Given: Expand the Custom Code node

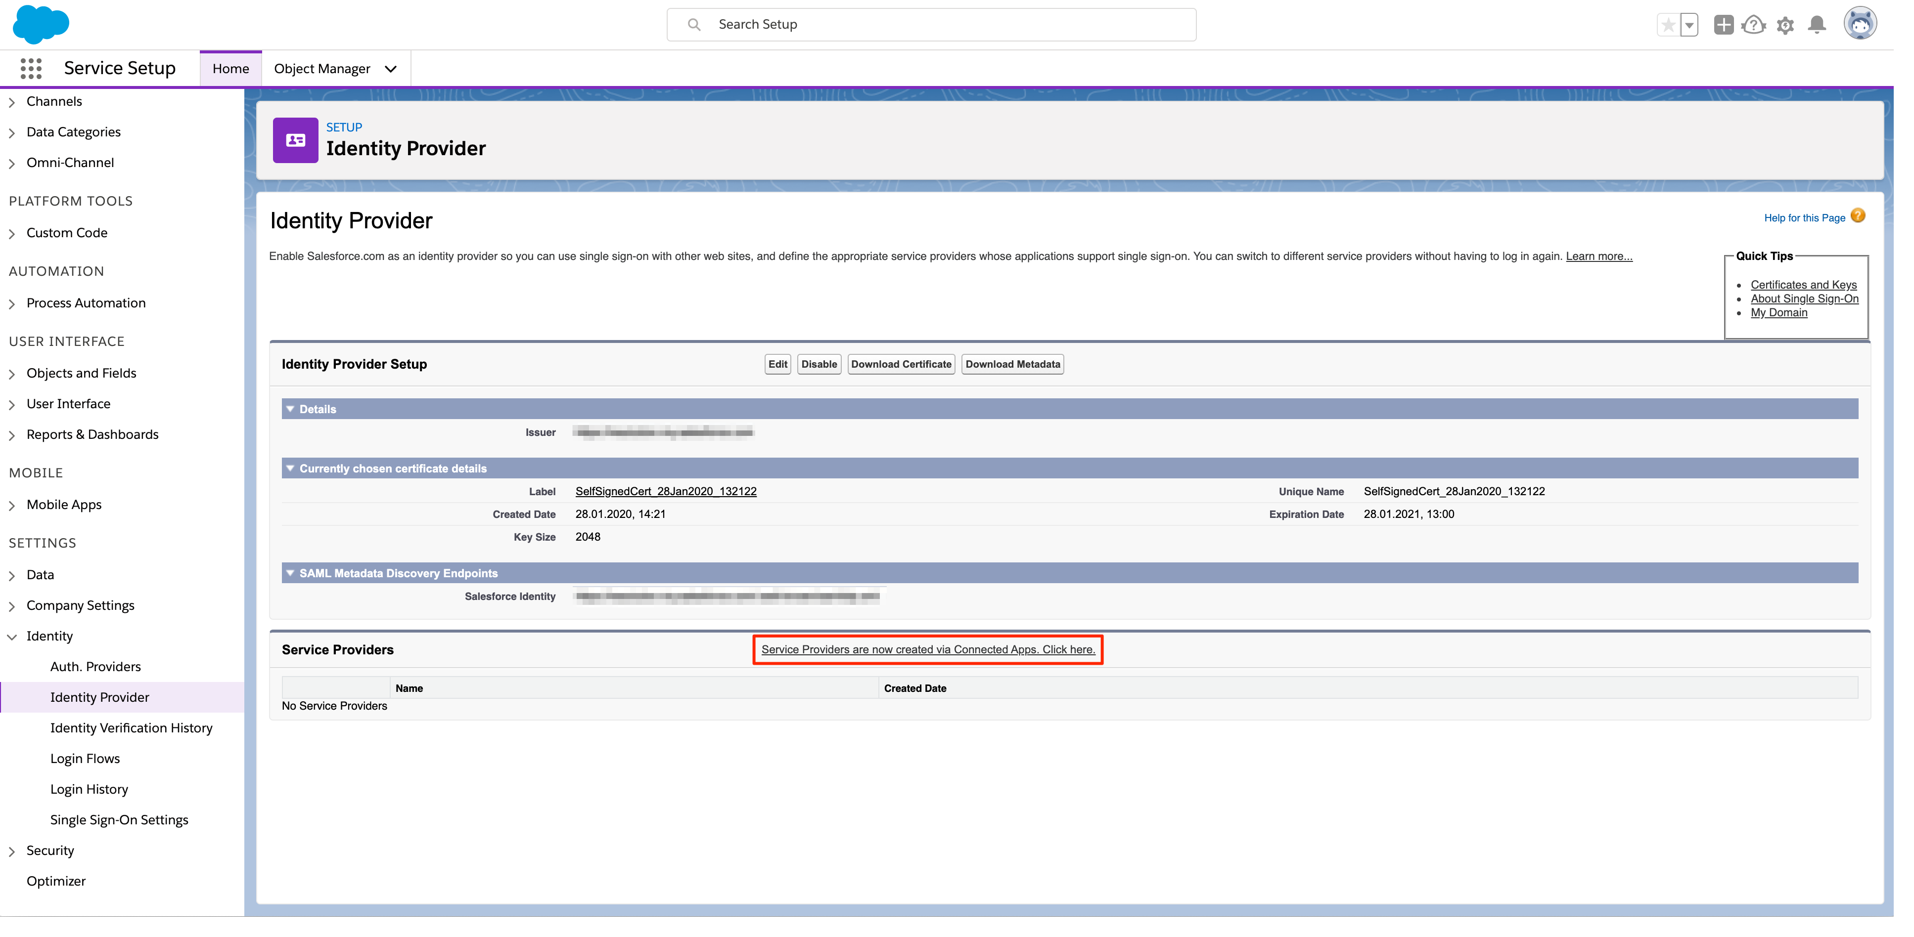Looking at the screenshot, I should (12, 234).
